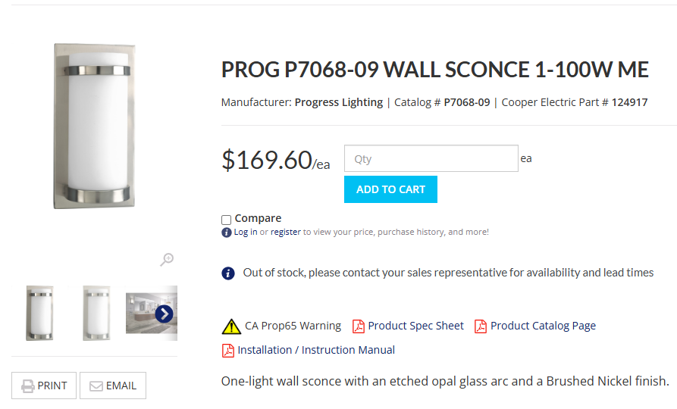Open the Installation / Instruction Manual link

point(316,350)
